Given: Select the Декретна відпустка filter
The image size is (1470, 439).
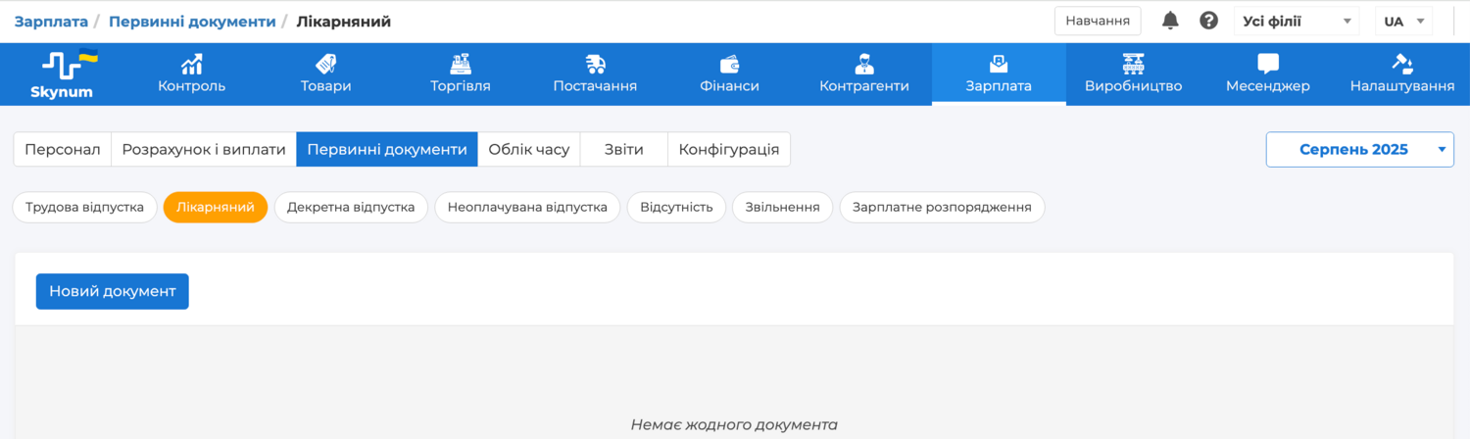Looking at the screenshot, I should pyautogui.click(x=351, y=208).
